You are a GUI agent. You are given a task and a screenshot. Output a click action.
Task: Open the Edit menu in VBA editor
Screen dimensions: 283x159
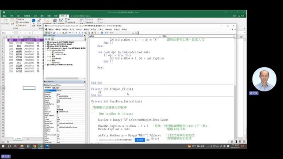(x=58, y=30)
